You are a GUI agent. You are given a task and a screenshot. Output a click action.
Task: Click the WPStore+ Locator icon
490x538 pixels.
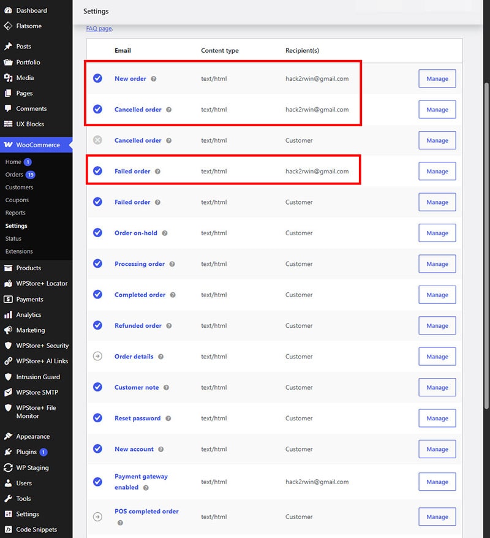(8, 284)
